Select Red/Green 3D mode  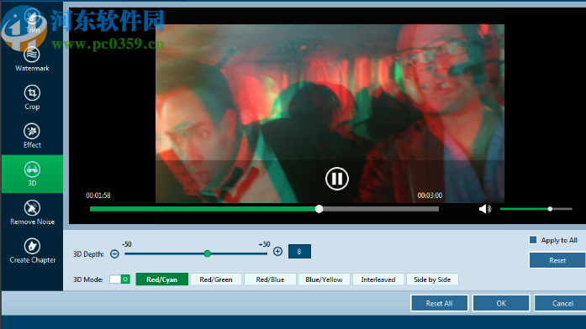216,279
